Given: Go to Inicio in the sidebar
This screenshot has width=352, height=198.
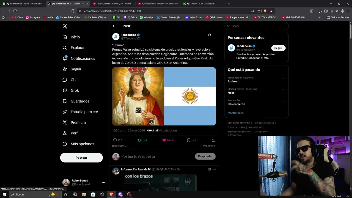Looking at the screenshot, I should (71, 37).
